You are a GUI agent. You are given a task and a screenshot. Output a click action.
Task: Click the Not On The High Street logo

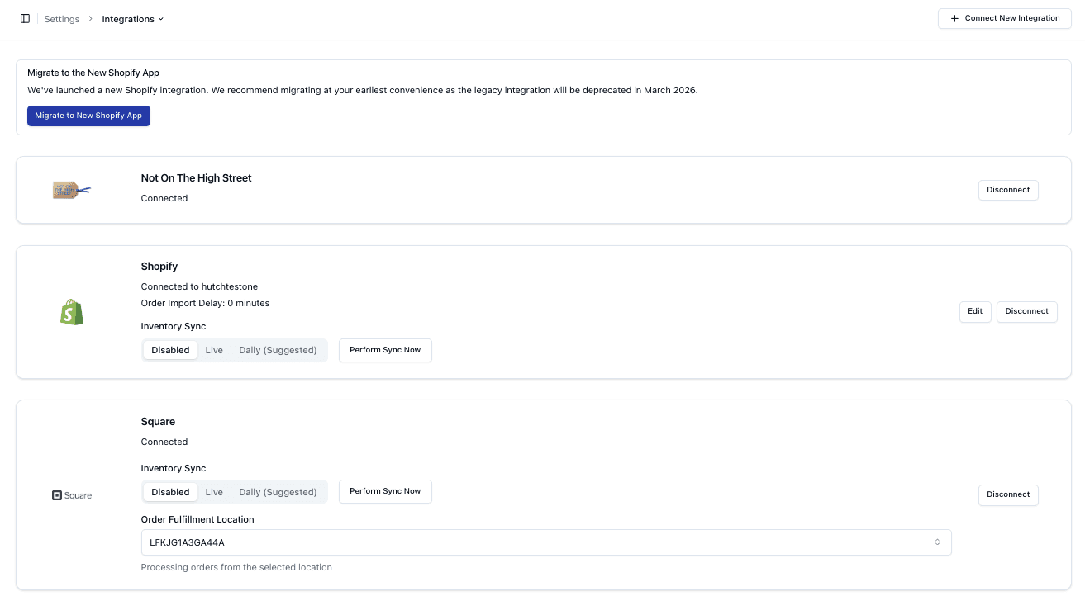coord(72,190)
